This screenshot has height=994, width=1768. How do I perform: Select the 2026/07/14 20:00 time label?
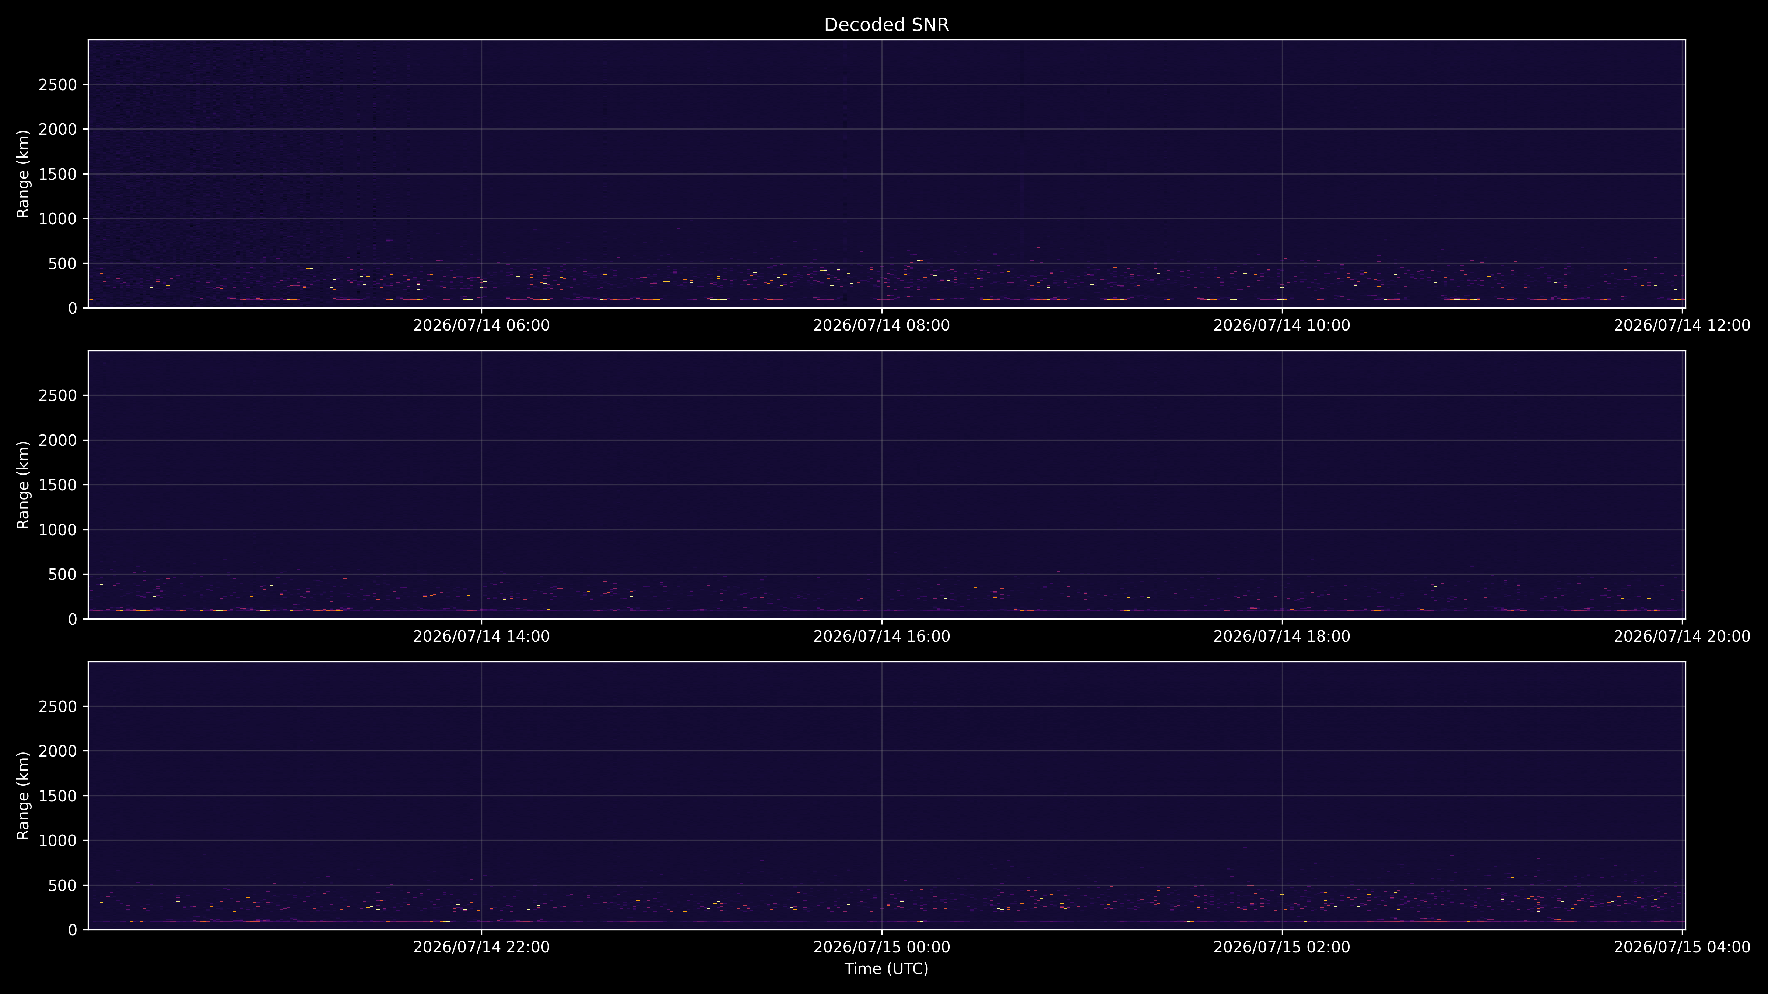(x=1681, y=637)
